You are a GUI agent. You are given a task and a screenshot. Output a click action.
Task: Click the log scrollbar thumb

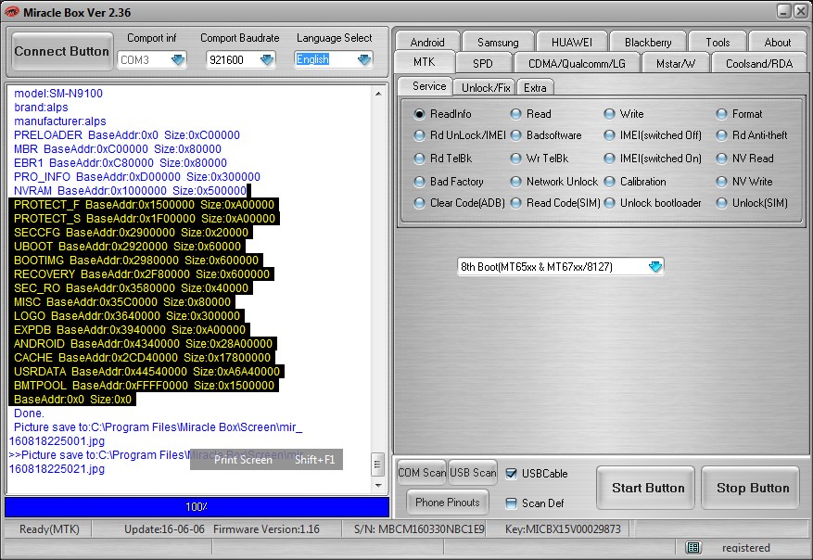[378, 465]
